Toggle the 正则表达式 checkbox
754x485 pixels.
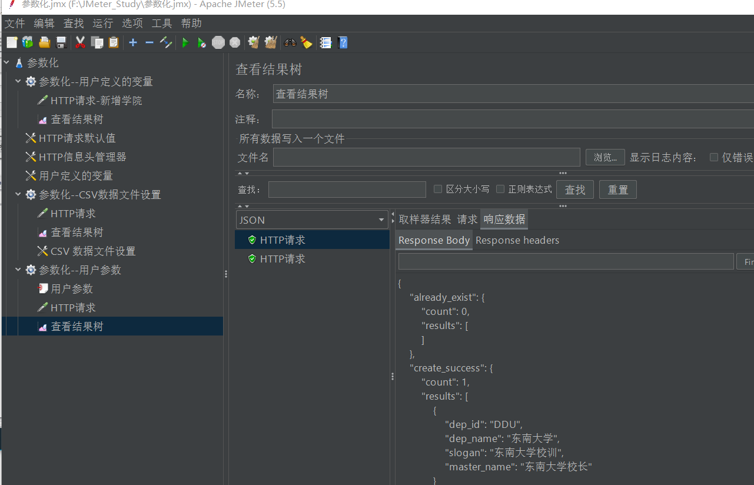pyautogui.click(x=500, y=189)
